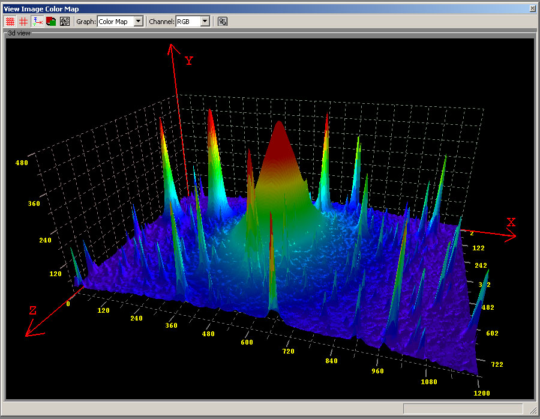Expand the Channel dropdown arrow
Image resolution: width=540 pixels, height=419 pixels.
click(205, 22)
